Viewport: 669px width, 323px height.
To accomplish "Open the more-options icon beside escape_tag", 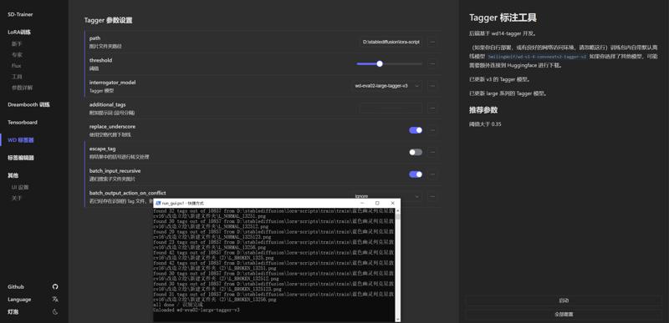I will [432, 152].
